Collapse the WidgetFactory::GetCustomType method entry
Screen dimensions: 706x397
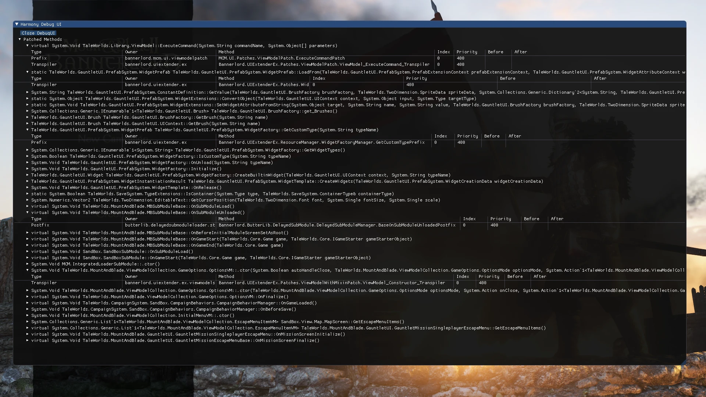tap(28, 130)
